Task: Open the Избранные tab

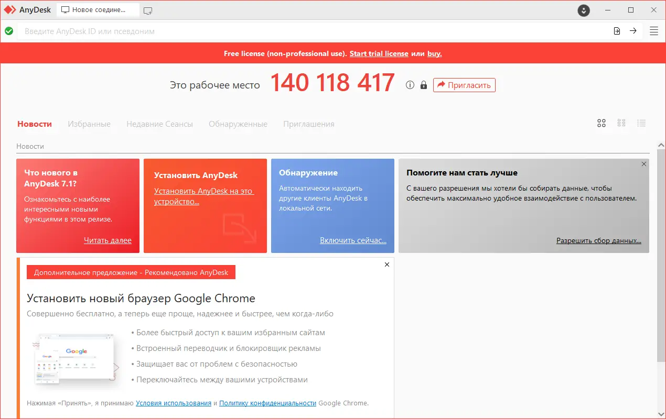Action: (89, 124)
